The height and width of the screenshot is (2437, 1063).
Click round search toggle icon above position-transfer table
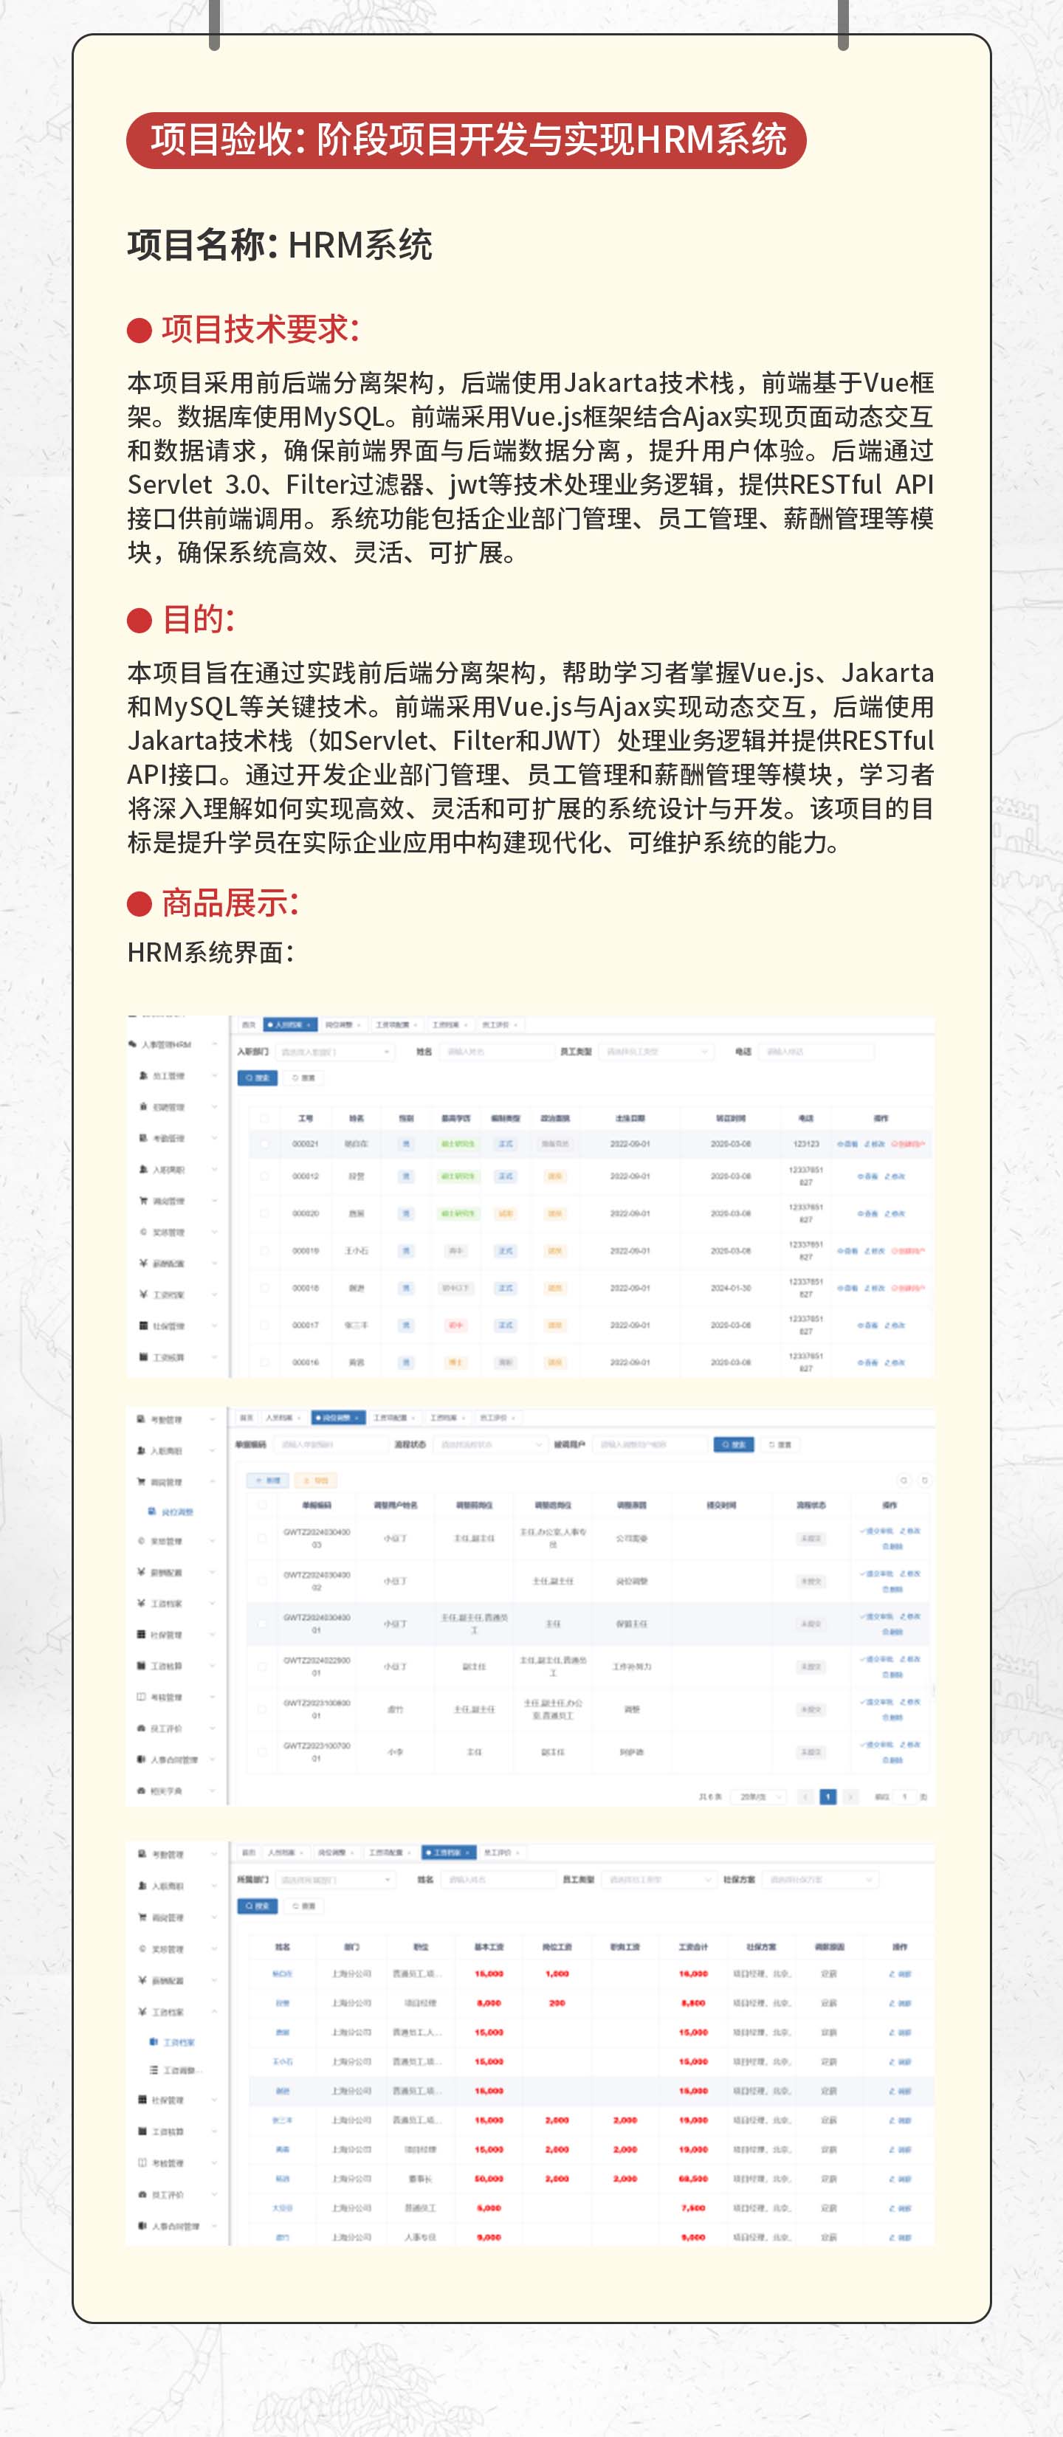pos(903,1481)
